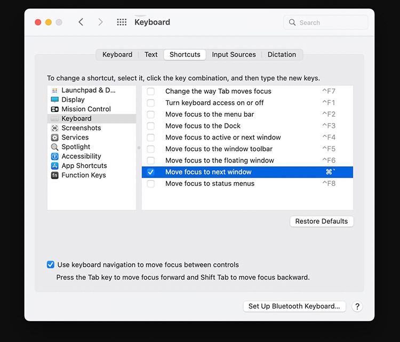Click the Keyboard category icon in sidebar
This screenshot has height=342, width=400.
tap(54, 118)
